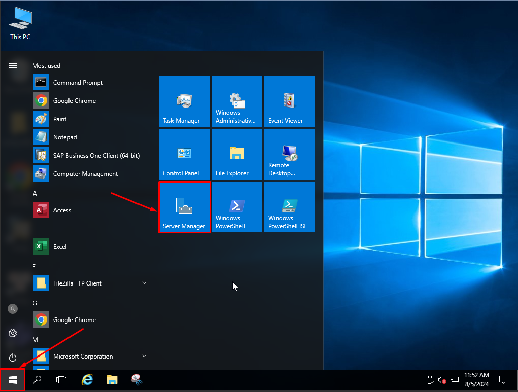Open File Explorer from the taskbar
The height and width of the screenshot is (392, 518).
(112, 380)
